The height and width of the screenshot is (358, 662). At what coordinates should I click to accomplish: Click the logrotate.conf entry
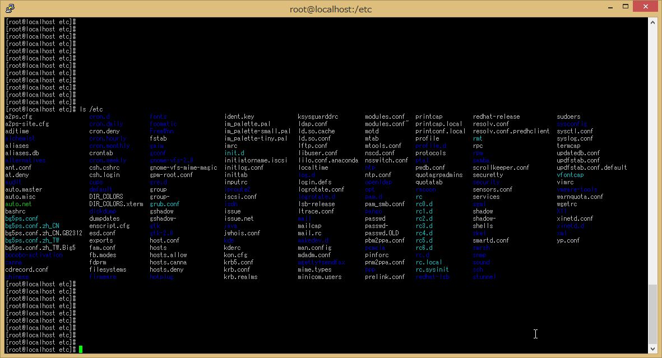[x=321, y=189]
